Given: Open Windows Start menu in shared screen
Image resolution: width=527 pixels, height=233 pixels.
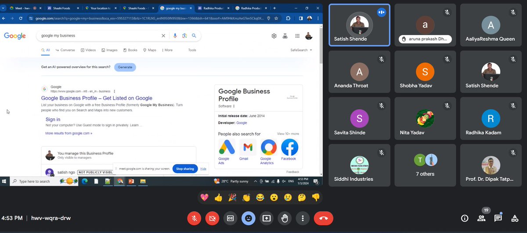Looking at the screenshot, I should (4, 181).
